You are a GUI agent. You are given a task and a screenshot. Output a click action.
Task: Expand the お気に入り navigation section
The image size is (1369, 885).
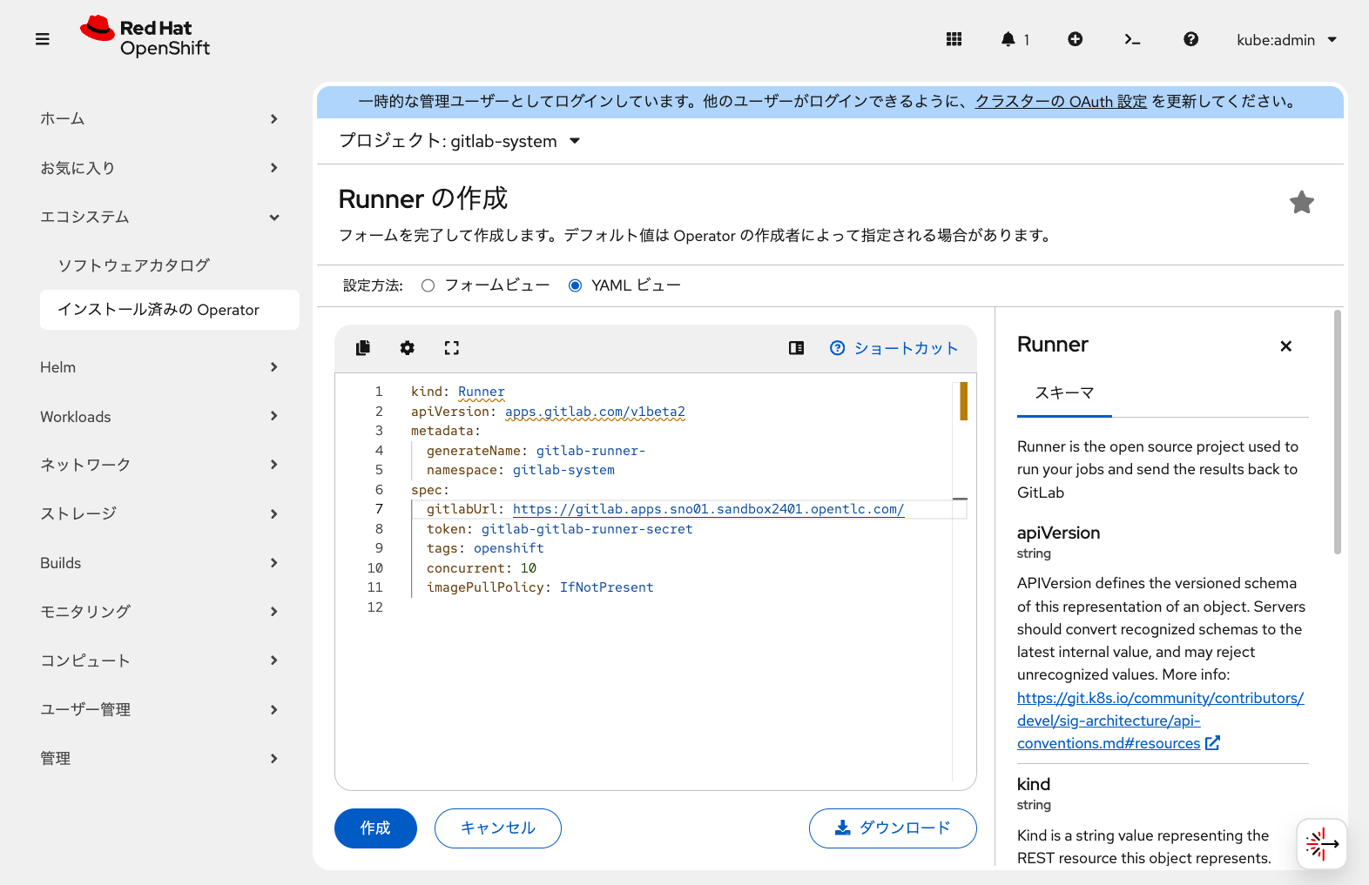(x=159, y=168)
